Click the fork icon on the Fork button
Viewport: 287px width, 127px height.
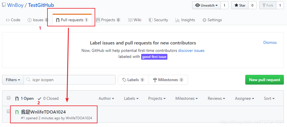(x=264, y=5)
